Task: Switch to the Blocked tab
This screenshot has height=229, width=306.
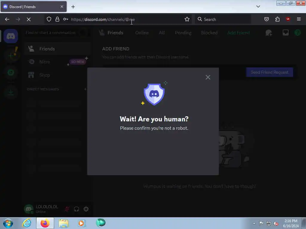Action: point(209,33)
